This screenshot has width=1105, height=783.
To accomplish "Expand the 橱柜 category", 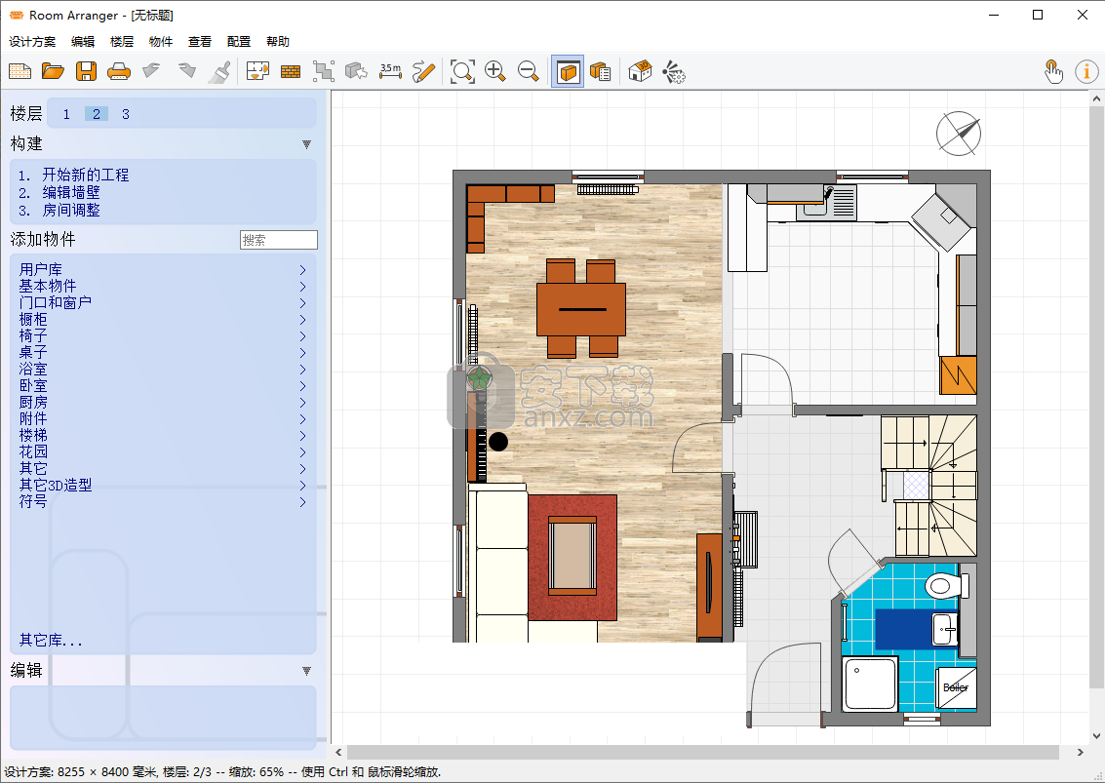I will 163,319.
